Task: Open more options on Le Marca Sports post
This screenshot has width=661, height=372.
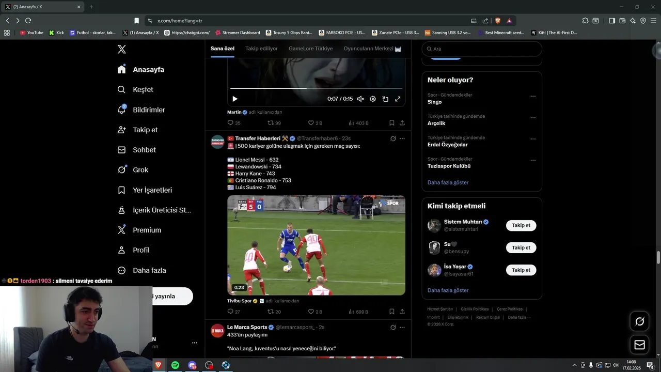Action: (x=402, y=327)
